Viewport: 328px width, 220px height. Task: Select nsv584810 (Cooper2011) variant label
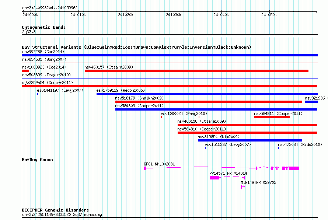tap(202, 129)
